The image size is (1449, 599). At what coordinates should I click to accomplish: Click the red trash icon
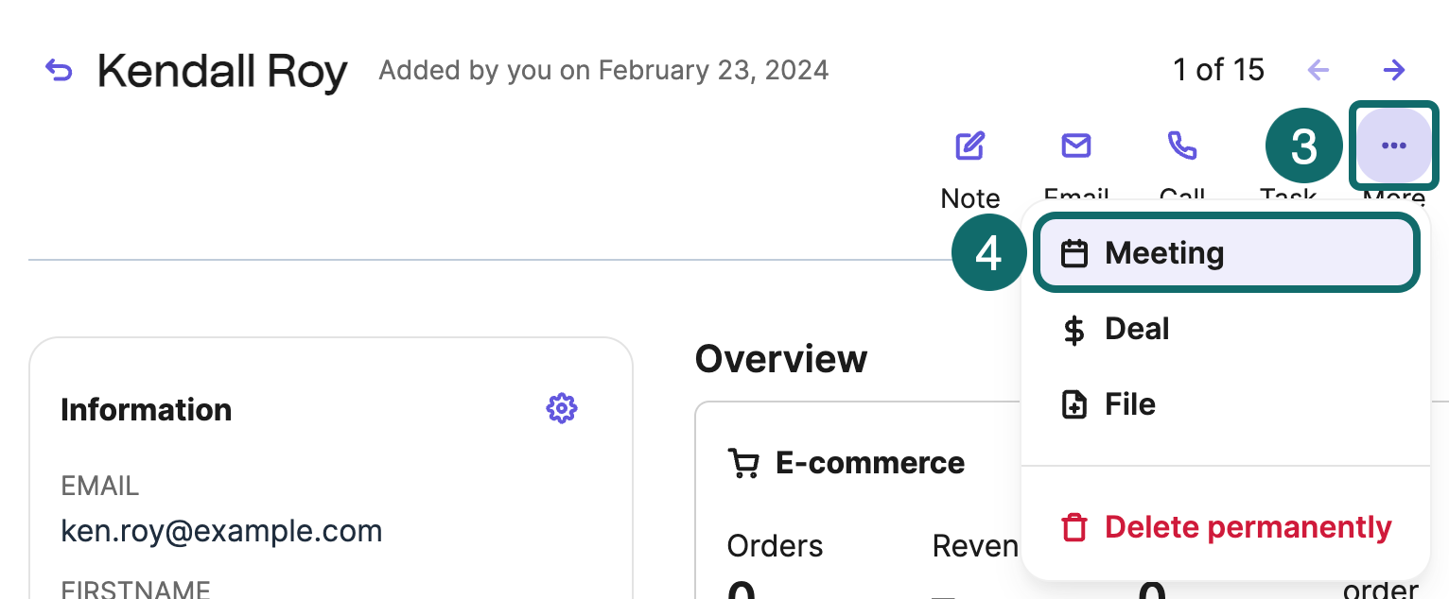[1074, 527]
